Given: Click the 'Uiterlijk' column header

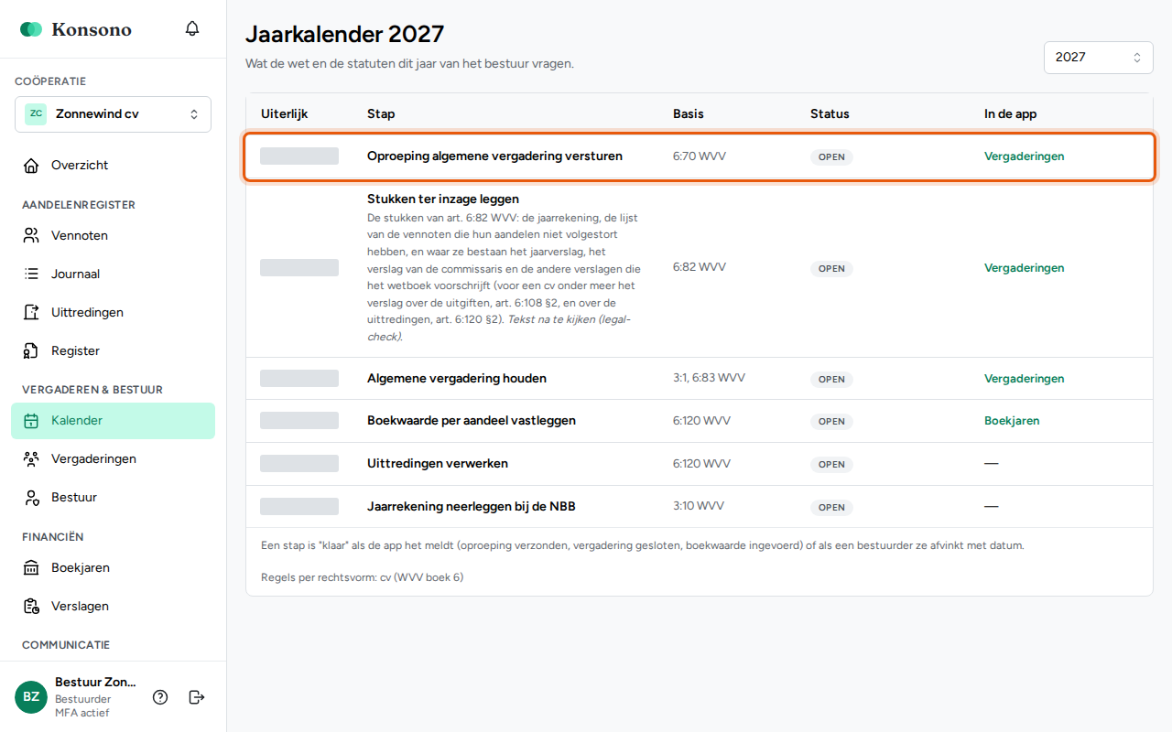Looking at the screenshot, I should (x=284, y=114).
